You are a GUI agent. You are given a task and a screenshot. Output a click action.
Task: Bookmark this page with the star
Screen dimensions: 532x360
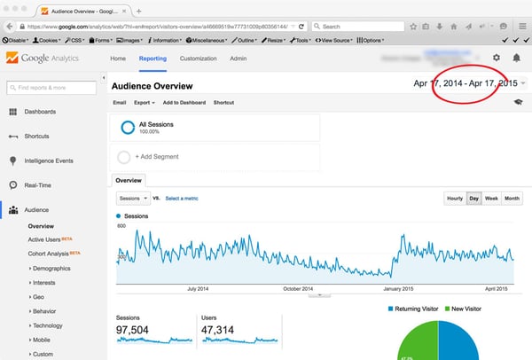(x=413, y=27)
